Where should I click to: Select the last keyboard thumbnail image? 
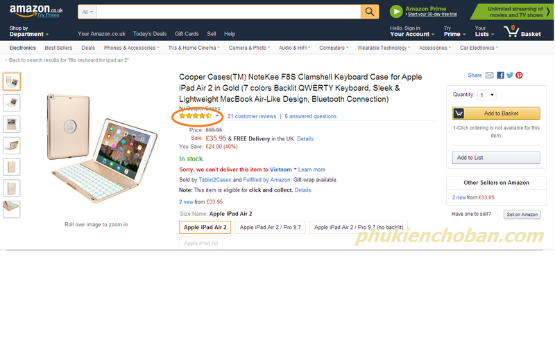[x=12, y=209]
